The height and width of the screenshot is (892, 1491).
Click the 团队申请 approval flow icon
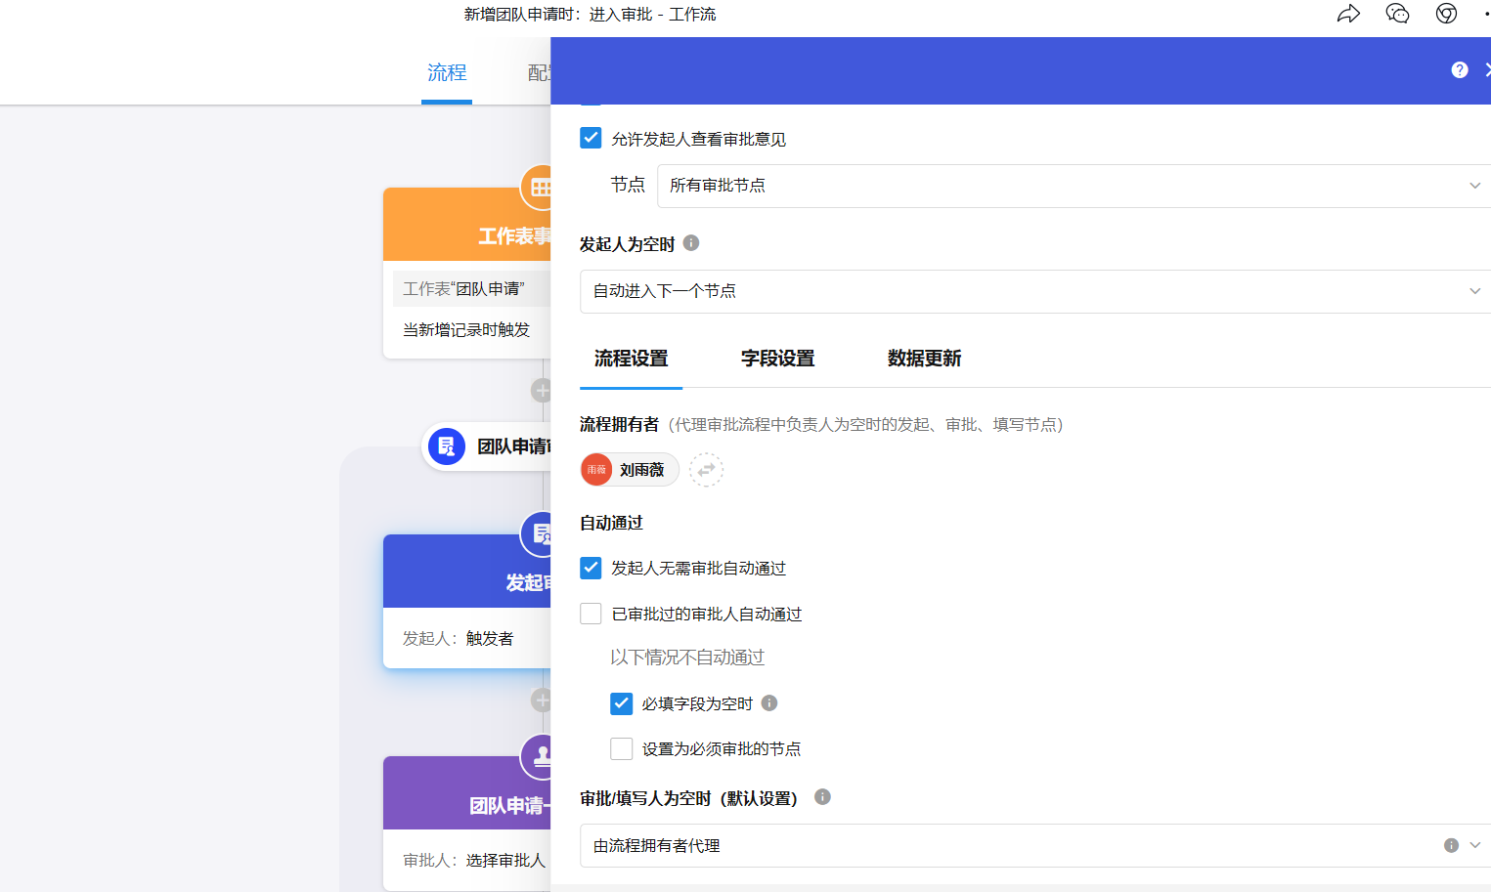pos(447,446)
